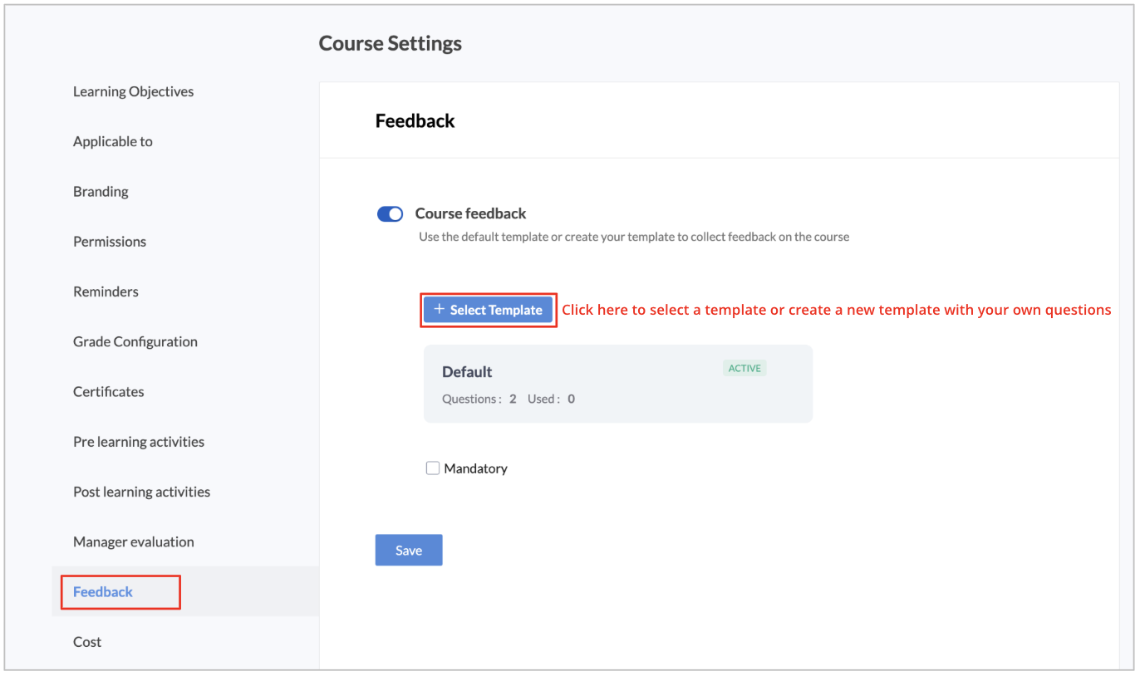Open the Cost settings section
The width and height of the screenshot is (1140, 676).
click(x=87, y=642)
